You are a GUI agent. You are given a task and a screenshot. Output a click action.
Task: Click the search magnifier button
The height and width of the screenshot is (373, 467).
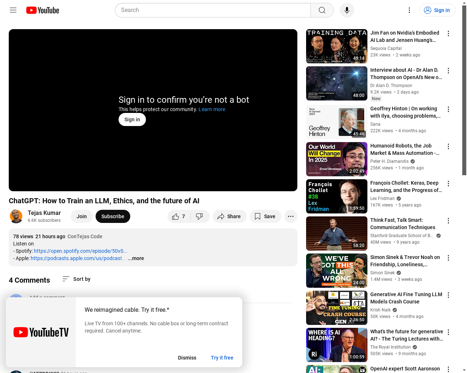click(322, 10)
